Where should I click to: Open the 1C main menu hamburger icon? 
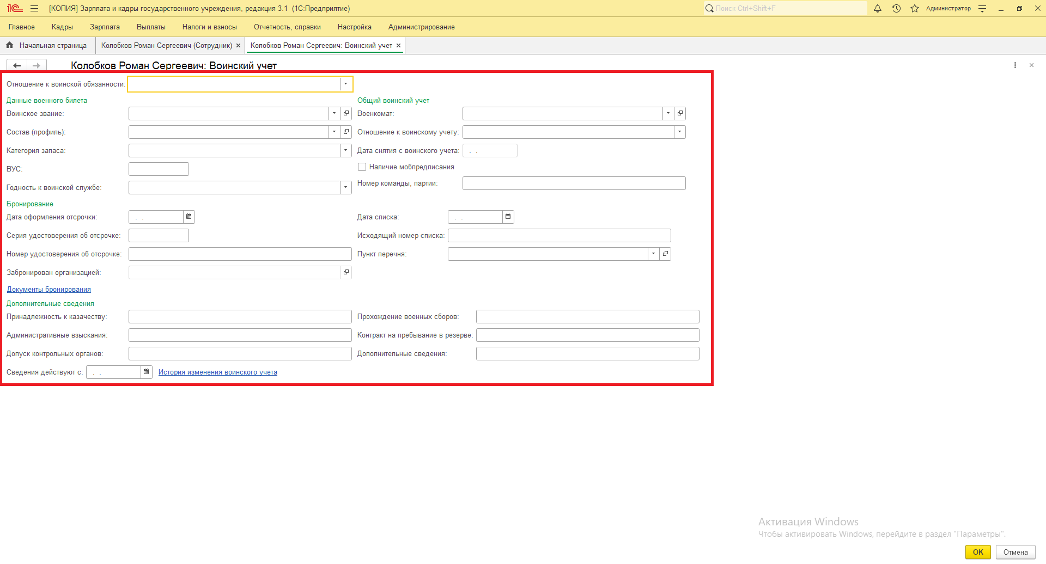coord(34,9)
